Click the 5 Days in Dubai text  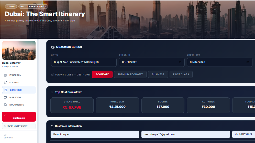point(10,67)
